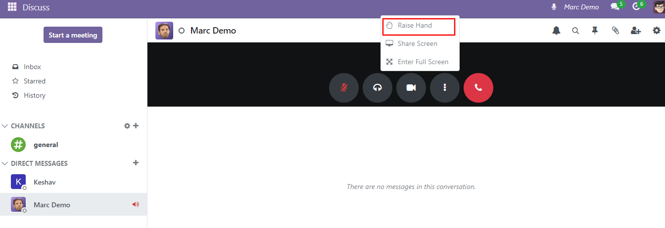Click the Marc Demo conversation title
This screenshot has width=665, height=228.
(x=213, y=31)
